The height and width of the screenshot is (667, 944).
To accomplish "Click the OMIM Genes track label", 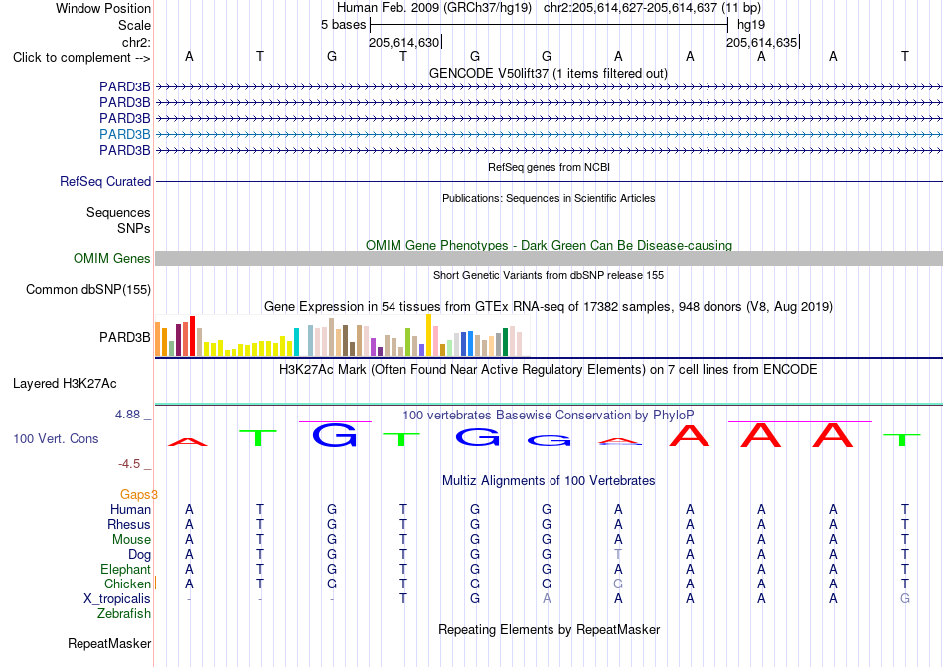I will (x=112, y=258).
